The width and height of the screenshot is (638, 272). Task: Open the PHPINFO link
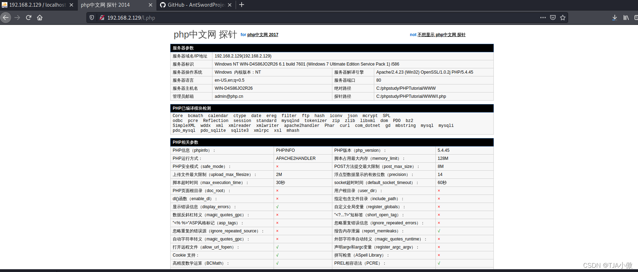285,150
